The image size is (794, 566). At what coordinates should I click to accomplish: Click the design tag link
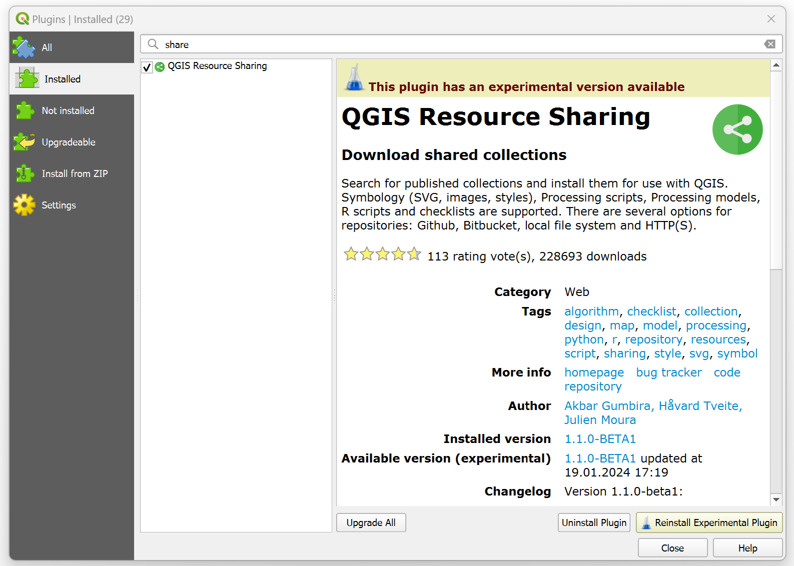pos(583,325)
